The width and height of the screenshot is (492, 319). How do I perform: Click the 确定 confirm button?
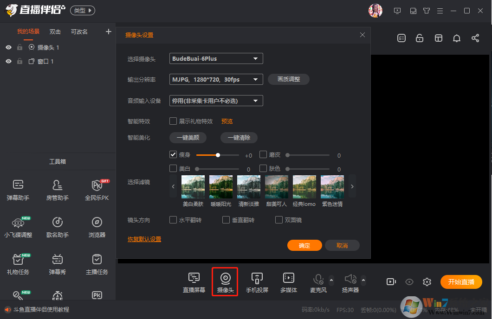tap(304, 245)
